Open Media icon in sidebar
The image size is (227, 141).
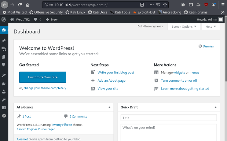click(4, 49)
